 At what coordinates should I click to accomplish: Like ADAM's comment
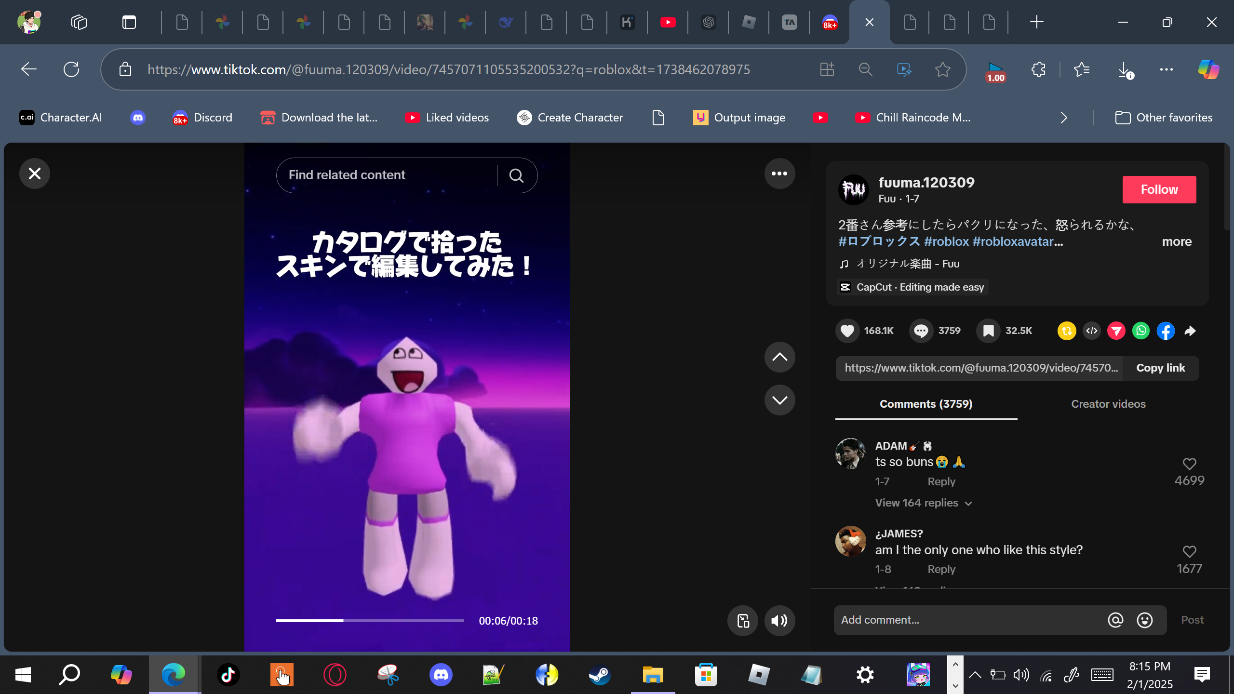1189,464
